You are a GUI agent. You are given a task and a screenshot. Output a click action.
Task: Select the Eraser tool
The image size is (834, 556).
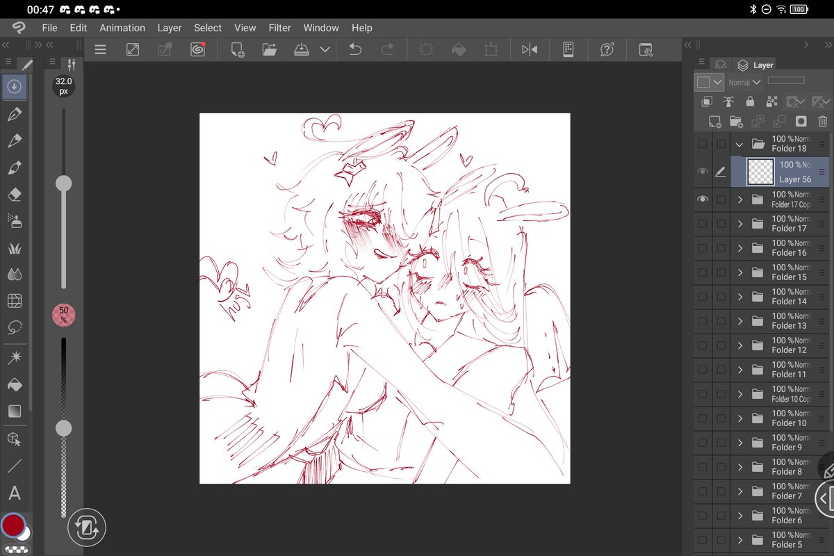coord(14,195)
